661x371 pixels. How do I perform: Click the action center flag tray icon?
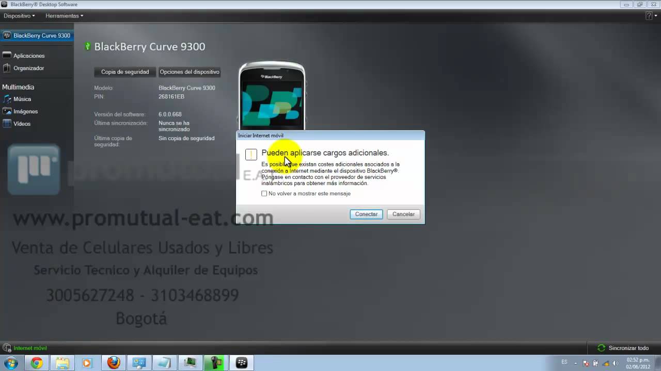pos(586,363)
